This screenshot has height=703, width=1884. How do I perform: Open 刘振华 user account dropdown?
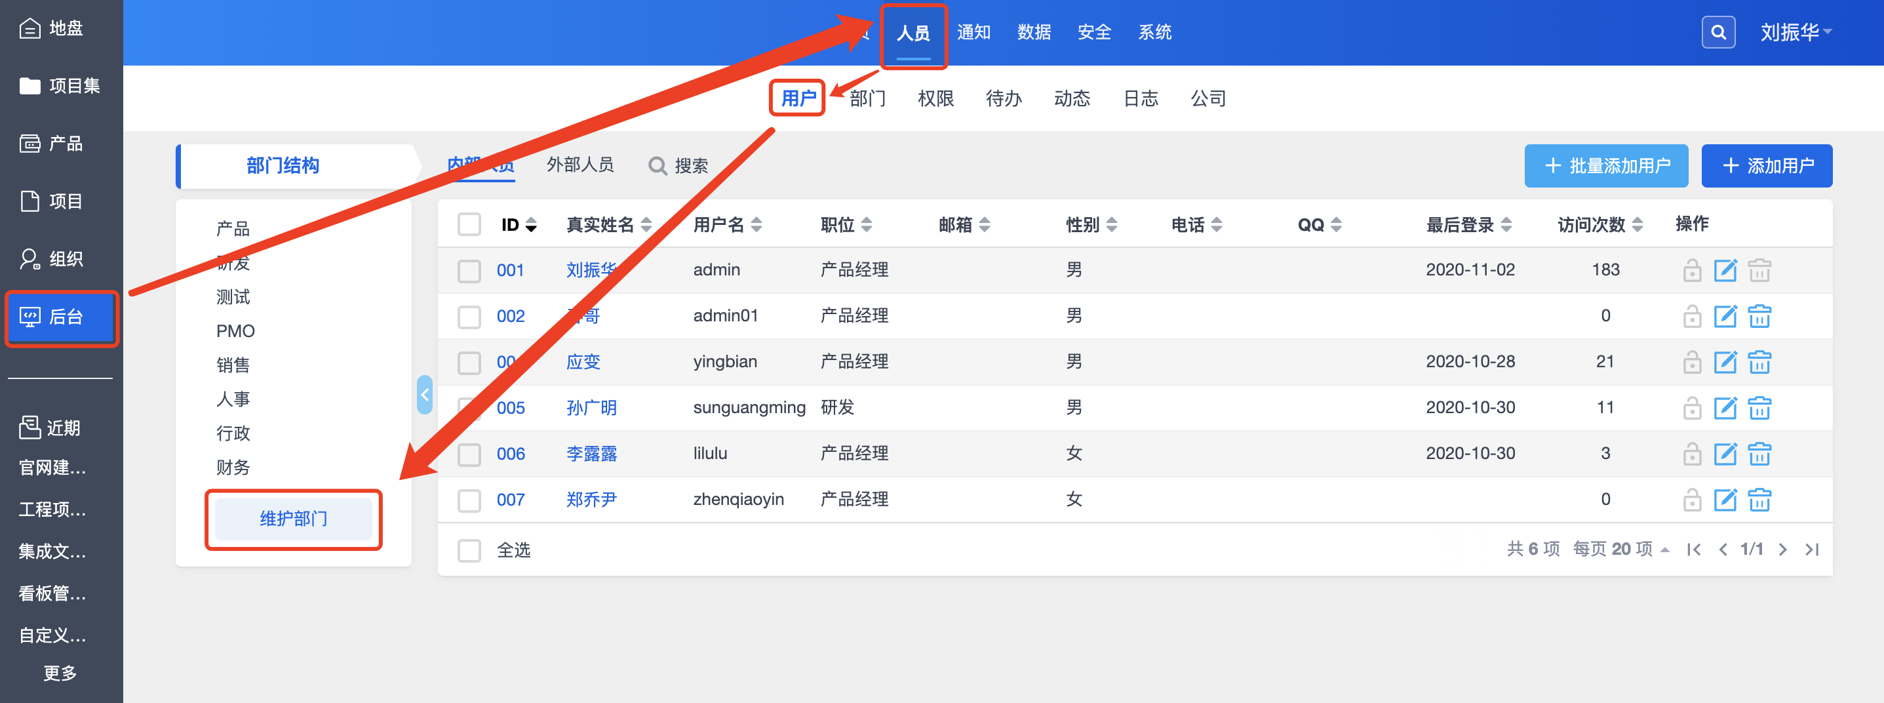click(1795, 32)
